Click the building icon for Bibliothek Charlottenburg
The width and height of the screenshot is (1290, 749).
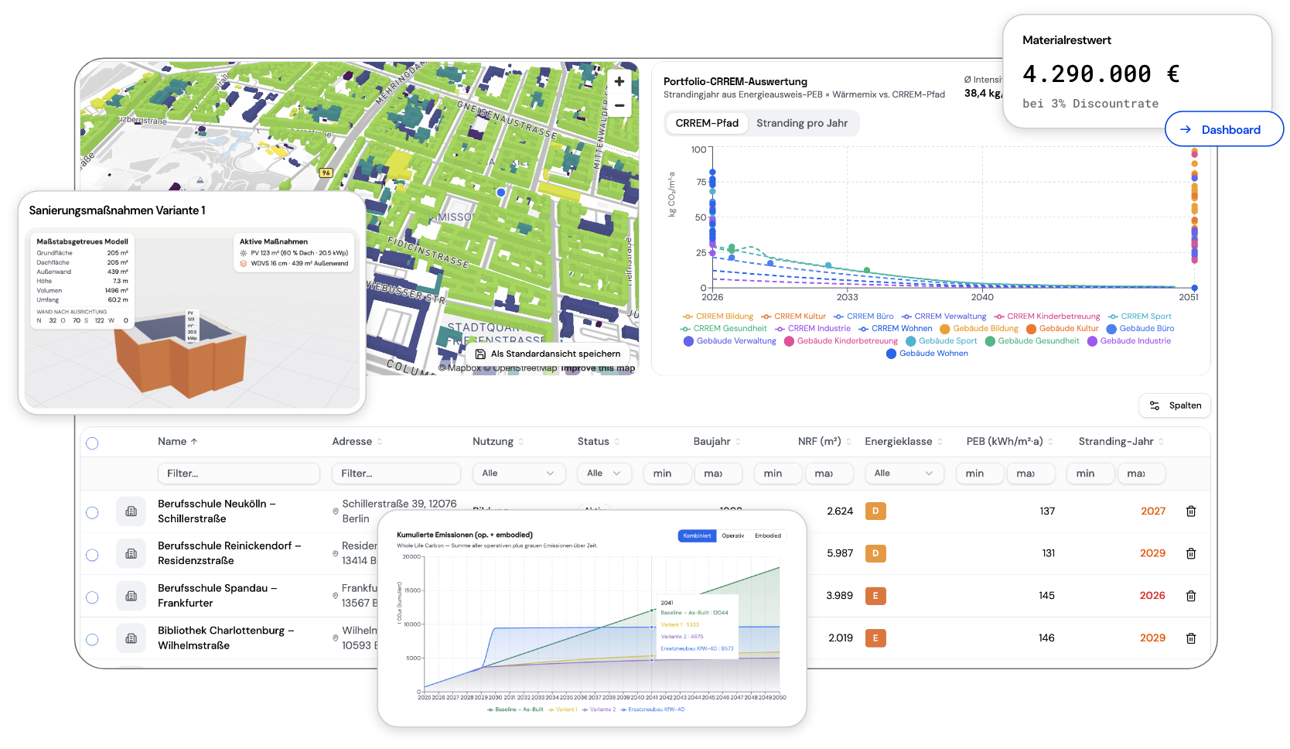(x=131, y=638)
